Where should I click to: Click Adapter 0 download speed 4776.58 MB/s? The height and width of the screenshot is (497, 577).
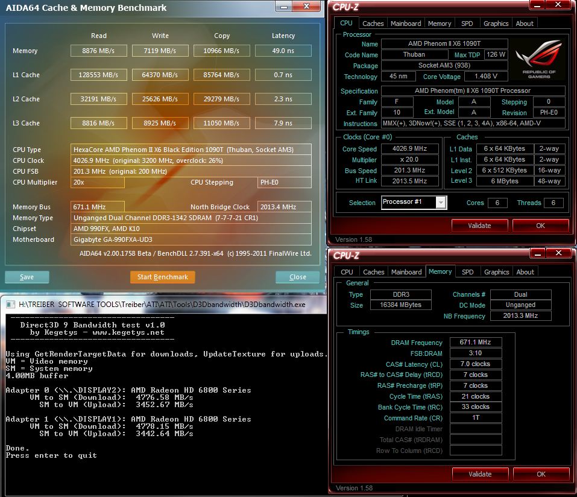165,397
